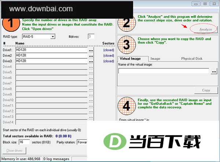Close the window with the X button
Viewport: 220px width, 162px height.
coord(214,4)
